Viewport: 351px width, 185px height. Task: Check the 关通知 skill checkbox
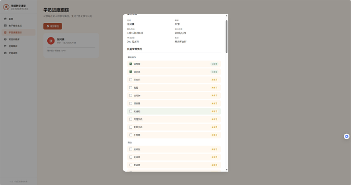[131, 111]
